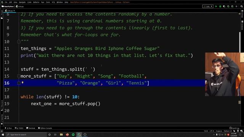Click PyCharm icon on taskbar
The height and width of the screenshot is (137, 244).
[x=79, y=135]
